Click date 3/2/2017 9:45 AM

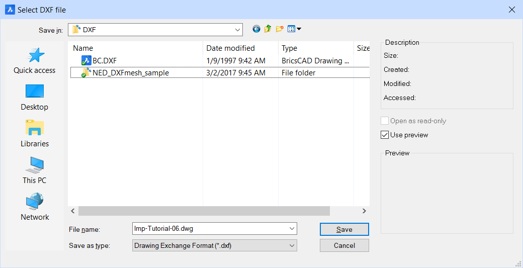point(236,73)
